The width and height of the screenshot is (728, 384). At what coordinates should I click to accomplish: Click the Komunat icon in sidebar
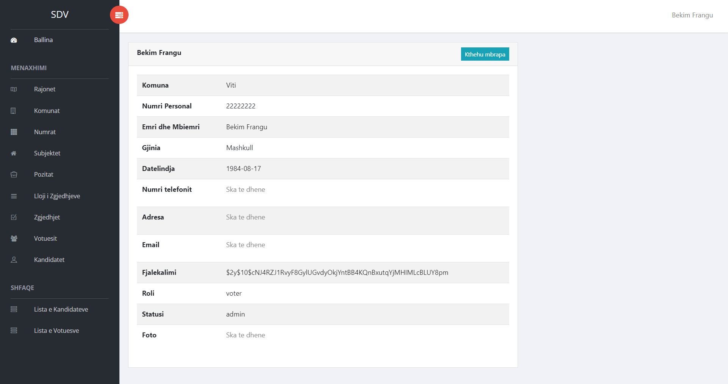tap(14, 111)
